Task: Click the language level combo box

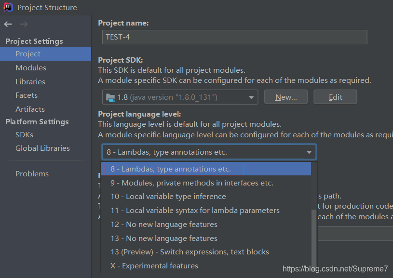Action: point(209,152)
